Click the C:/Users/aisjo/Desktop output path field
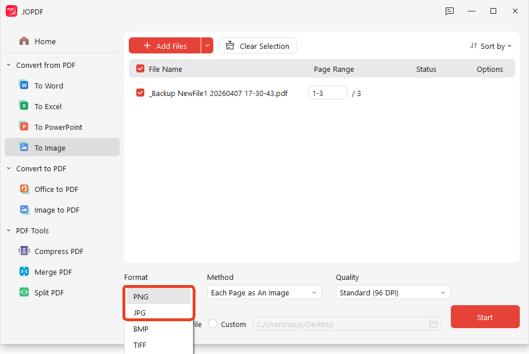Viewport: 529px width, 354px height. click(x=347, y=324)
